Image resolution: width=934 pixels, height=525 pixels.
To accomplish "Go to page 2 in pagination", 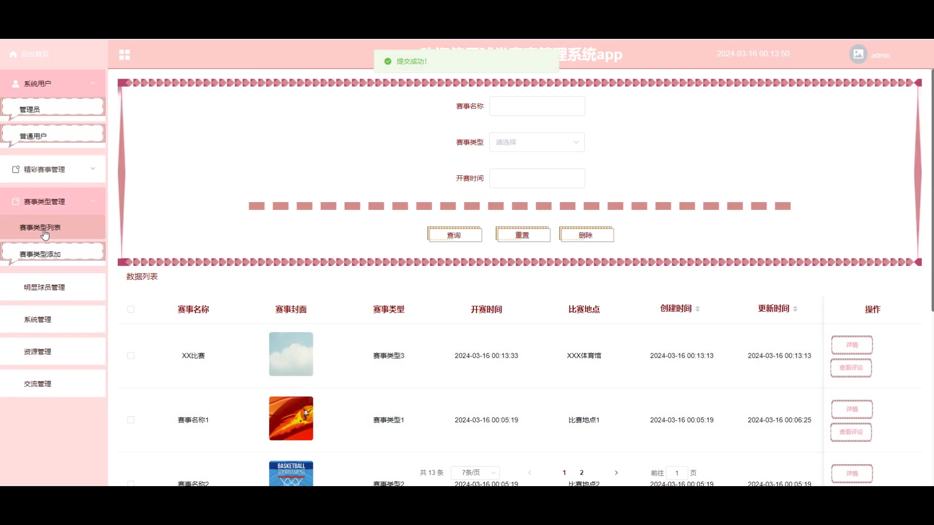I will pos(581,472).
